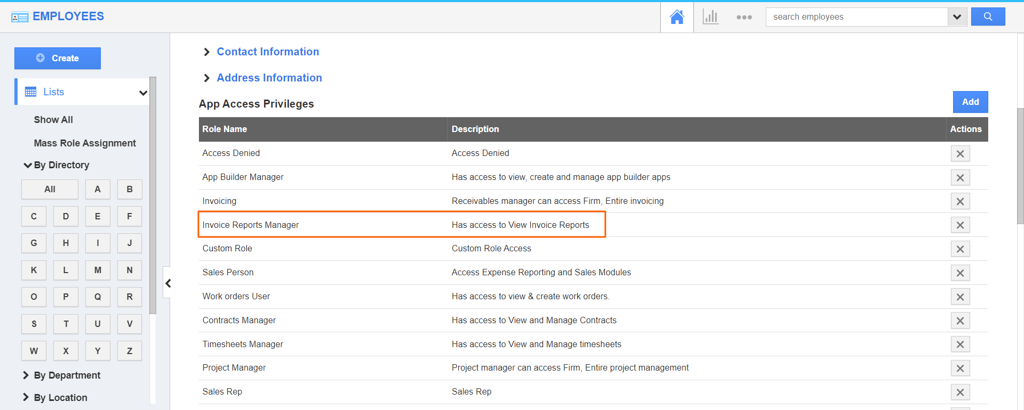Add a new app access privilege
The width and height of the screenshot is (1024, 410).
[970, 102]
